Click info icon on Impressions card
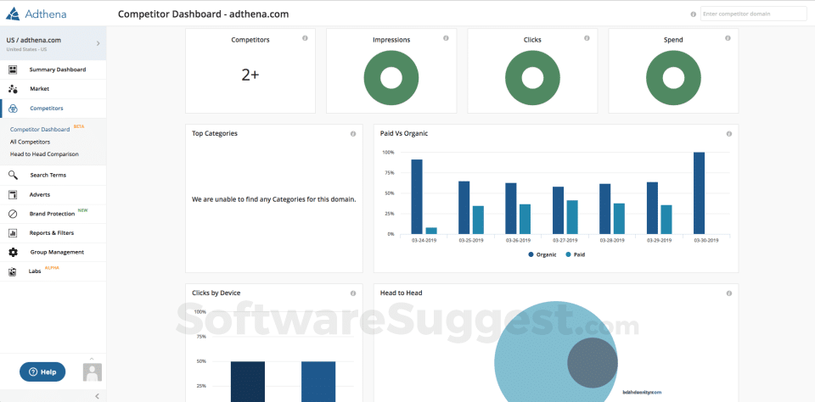 tap(446, 38)
